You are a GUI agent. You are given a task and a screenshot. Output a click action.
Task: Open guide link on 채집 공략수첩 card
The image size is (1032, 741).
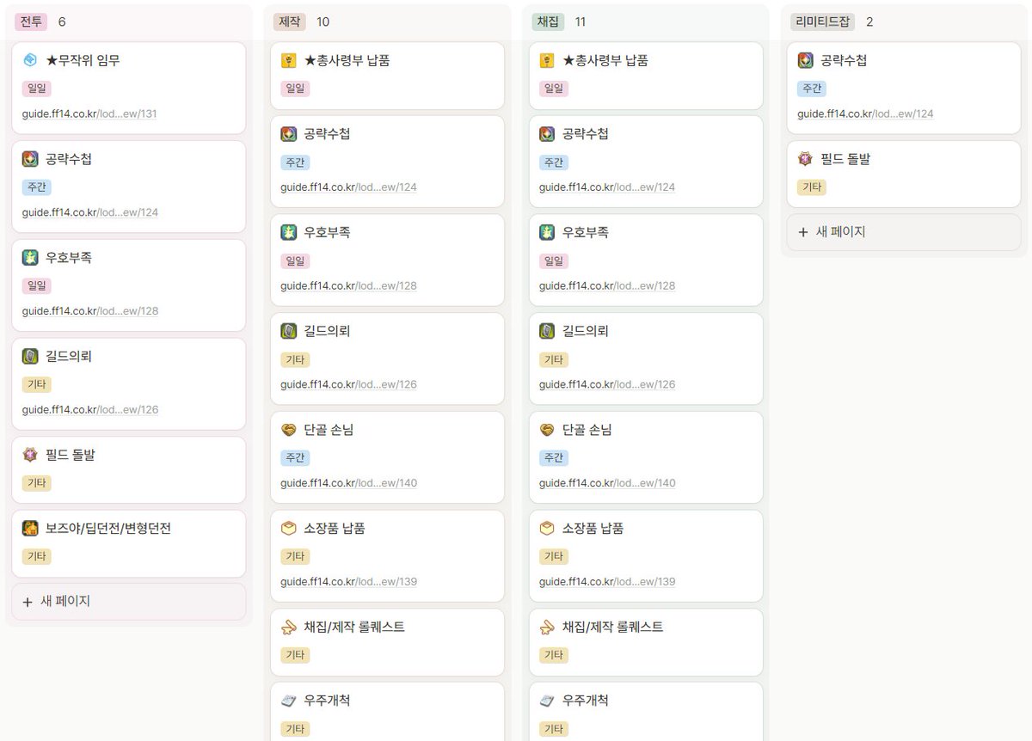coord(607,187)
